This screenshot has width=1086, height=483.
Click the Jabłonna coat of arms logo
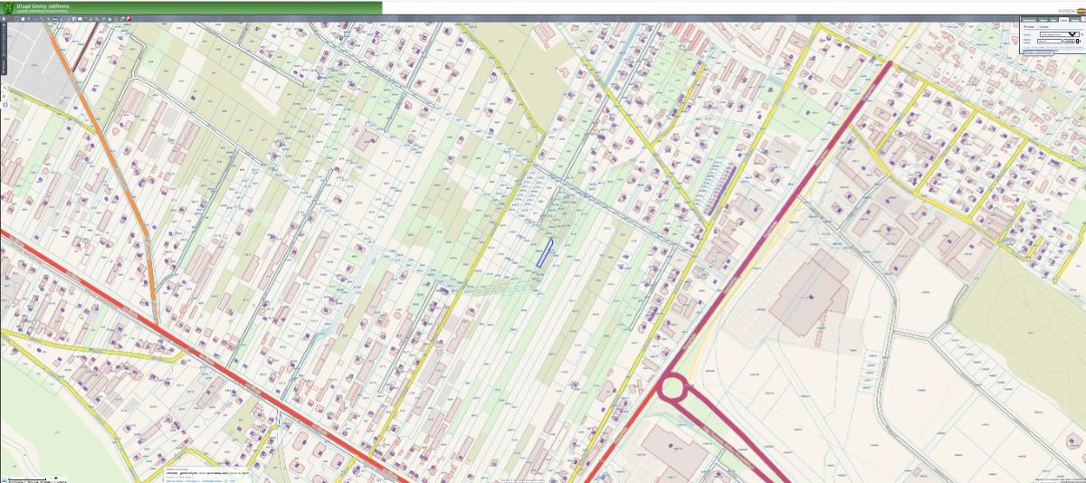(x=8, y=8)
